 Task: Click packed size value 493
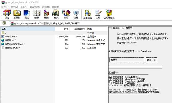coord(83,48)
